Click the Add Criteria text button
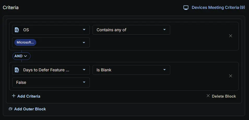 [x=29, y=96]
